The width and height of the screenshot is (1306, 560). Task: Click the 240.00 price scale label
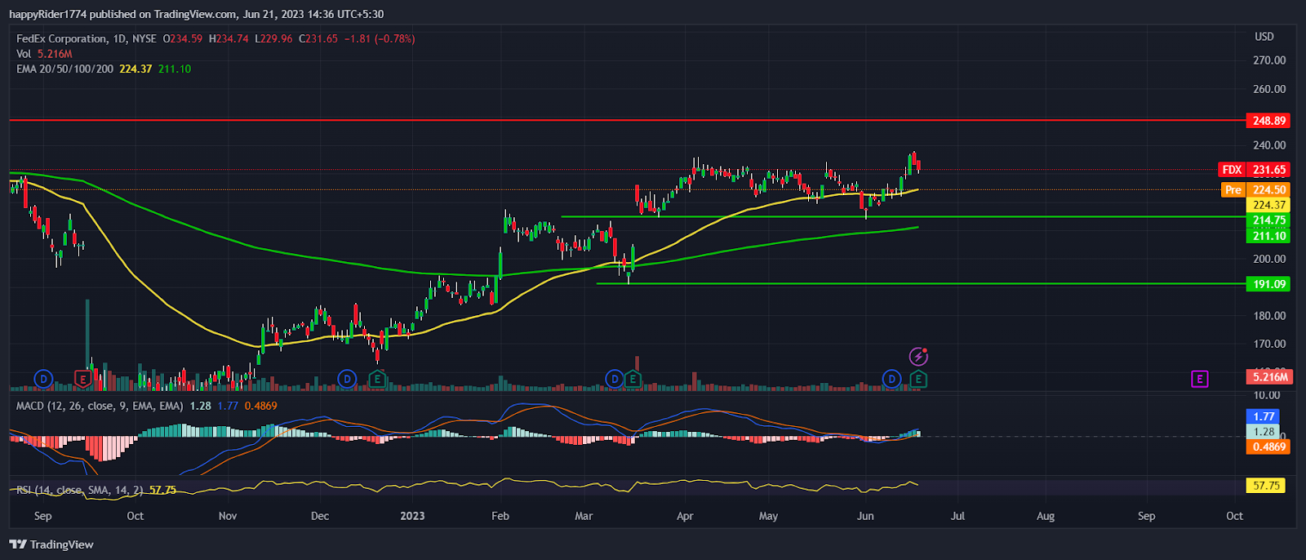point(1269,145)
